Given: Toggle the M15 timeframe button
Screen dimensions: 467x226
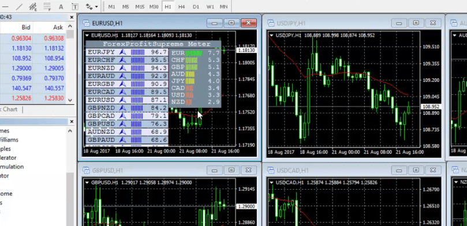Looking at the screenshot, I should pos(140,6).
